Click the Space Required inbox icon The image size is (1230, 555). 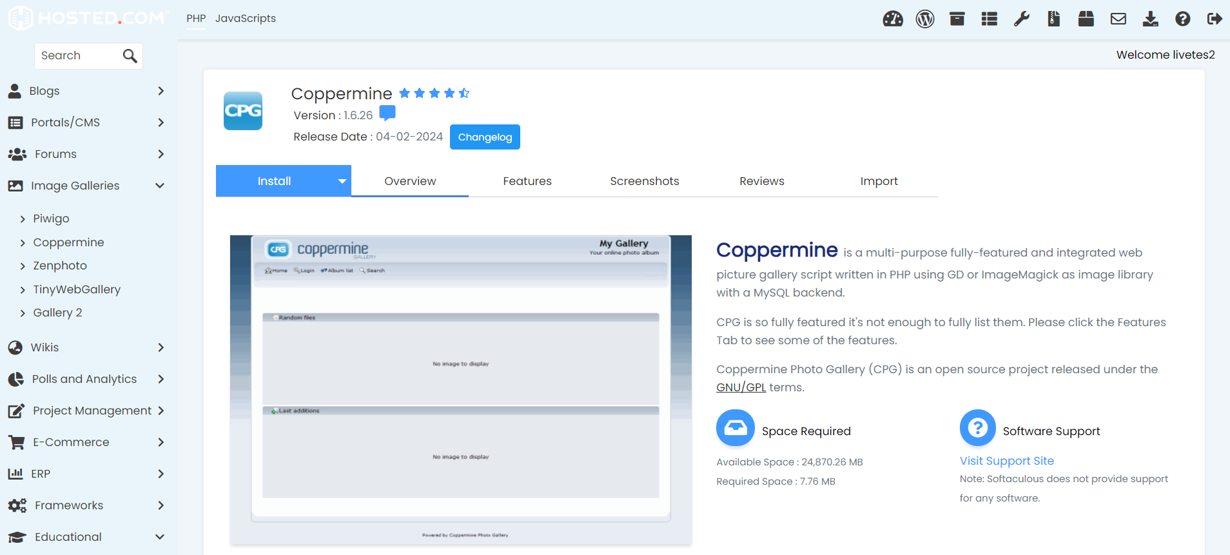[x=736, y=428]
